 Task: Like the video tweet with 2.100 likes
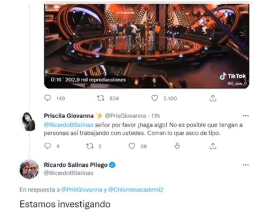tap(155, 98)
